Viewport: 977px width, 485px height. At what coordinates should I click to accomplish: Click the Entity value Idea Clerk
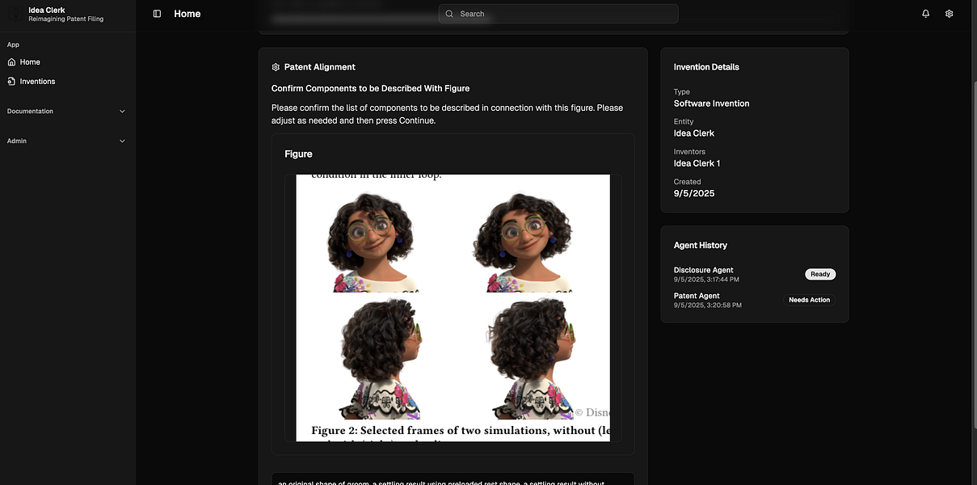(694, 133)
